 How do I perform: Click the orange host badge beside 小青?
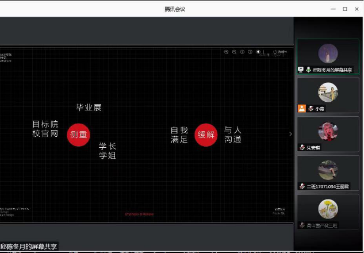coord(301,108)
